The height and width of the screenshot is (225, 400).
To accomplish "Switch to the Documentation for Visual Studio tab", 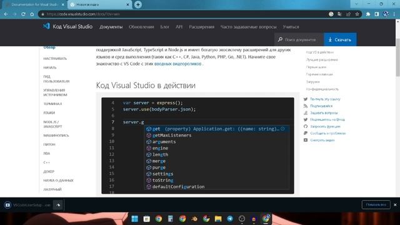I will point(34,4).
